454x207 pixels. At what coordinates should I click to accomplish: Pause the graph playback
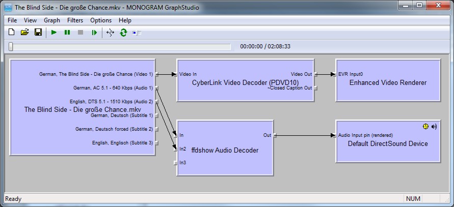coord(67,33)
